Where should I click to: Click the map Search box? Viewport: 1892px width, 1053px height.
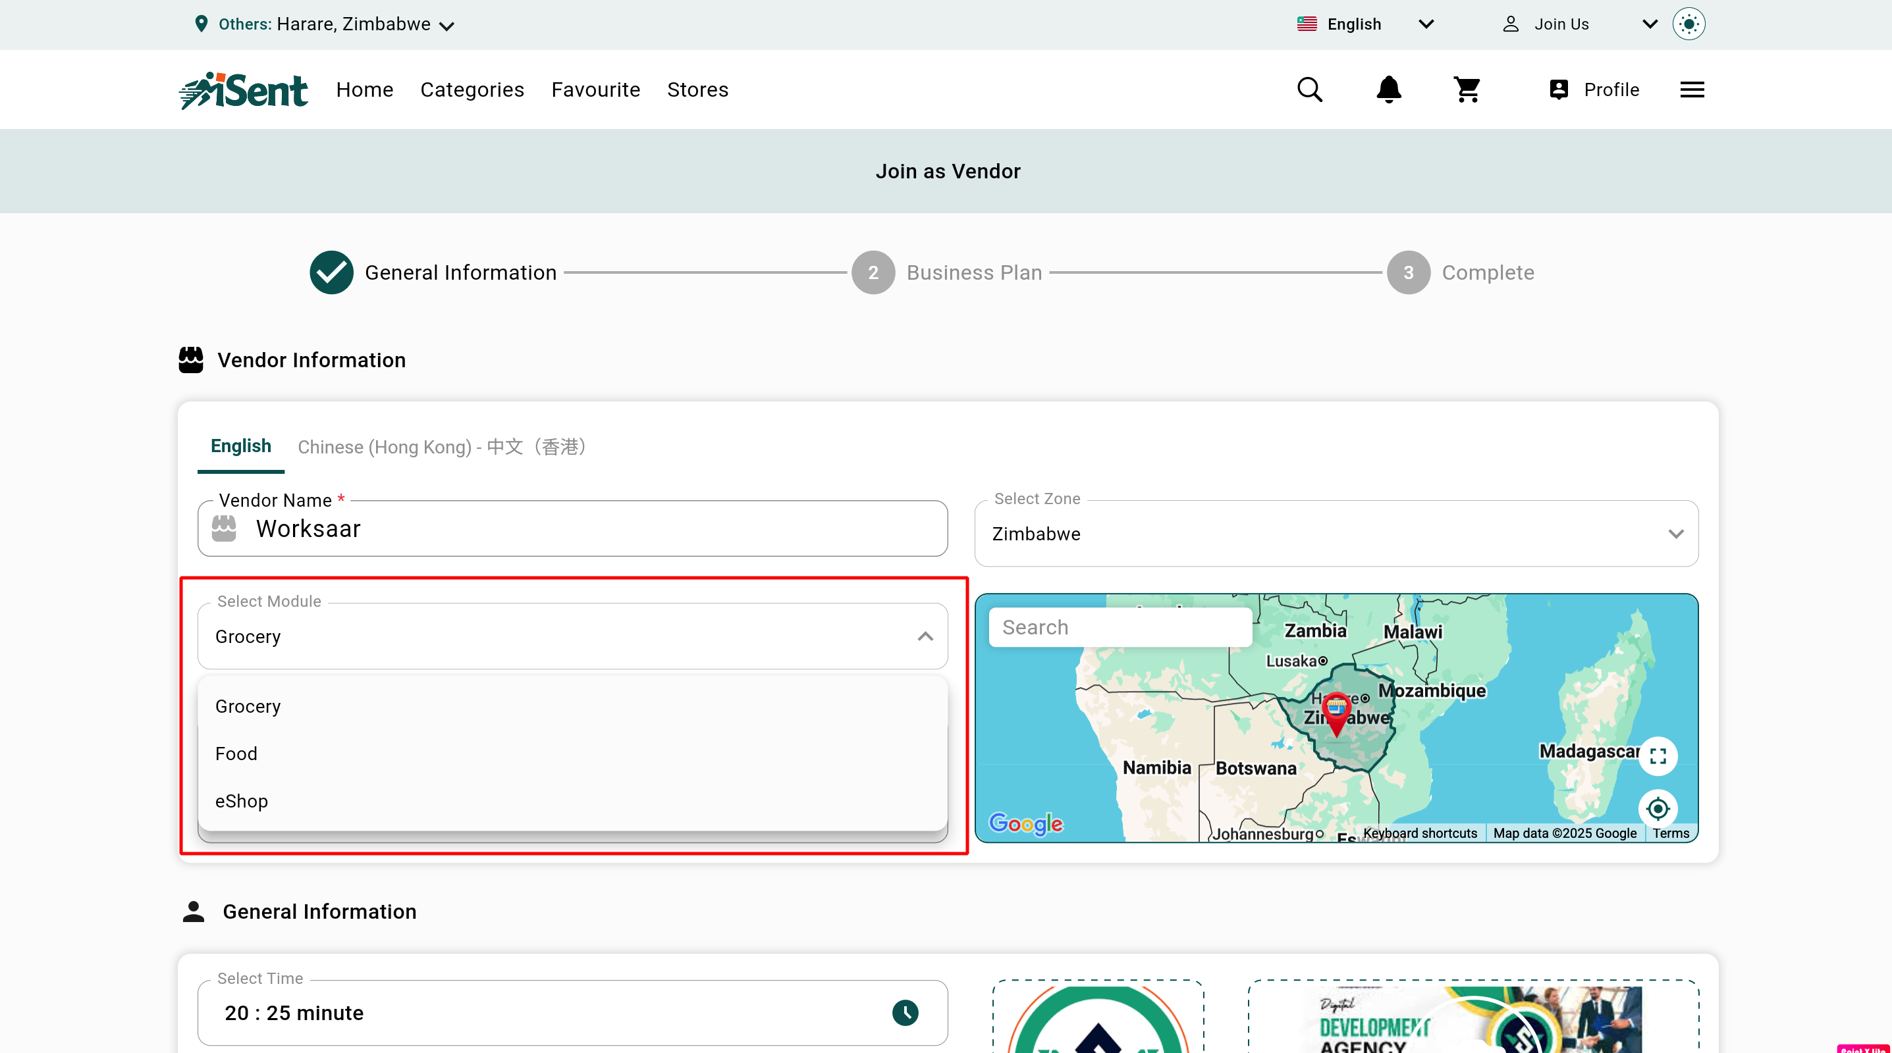point(1120,627)
